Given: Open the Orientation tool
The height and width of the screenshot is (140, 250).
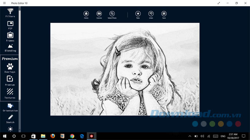Looking at the screenshot, I should [10, 107].
